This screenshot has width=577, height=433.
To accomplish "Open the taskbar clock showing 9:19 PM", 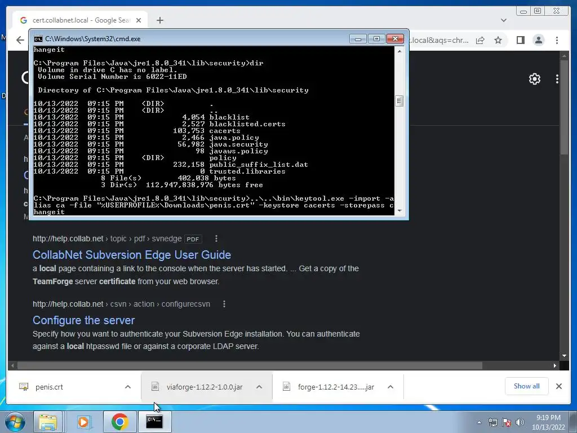I will [x=548, y=422].
